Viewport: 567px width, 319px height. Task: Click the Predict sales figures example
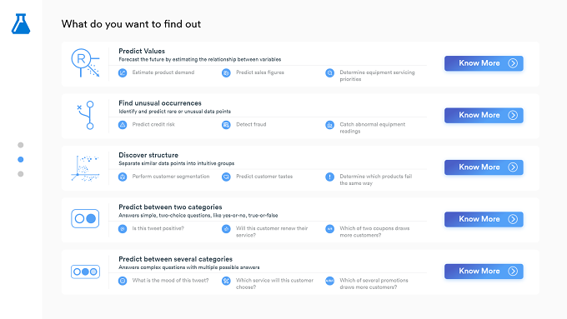click(260, 72)
